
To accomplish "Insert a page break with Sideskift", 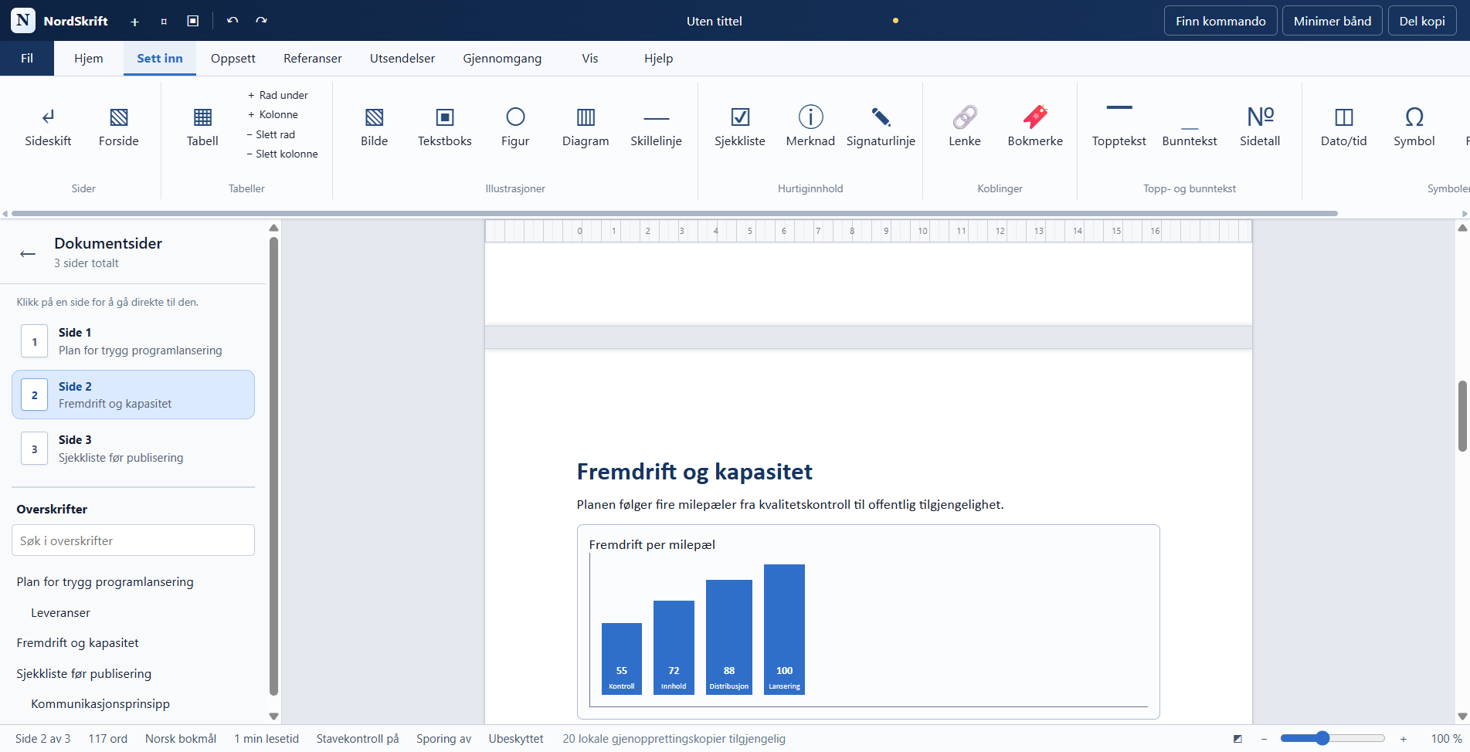I will coord(48,126).
